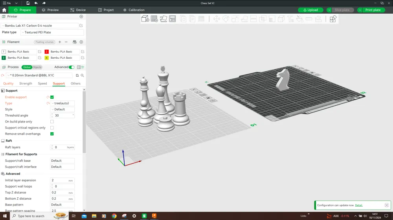393x220 pixels.
Task: Expand the Print plate options arrow
Action: (360, 10)
